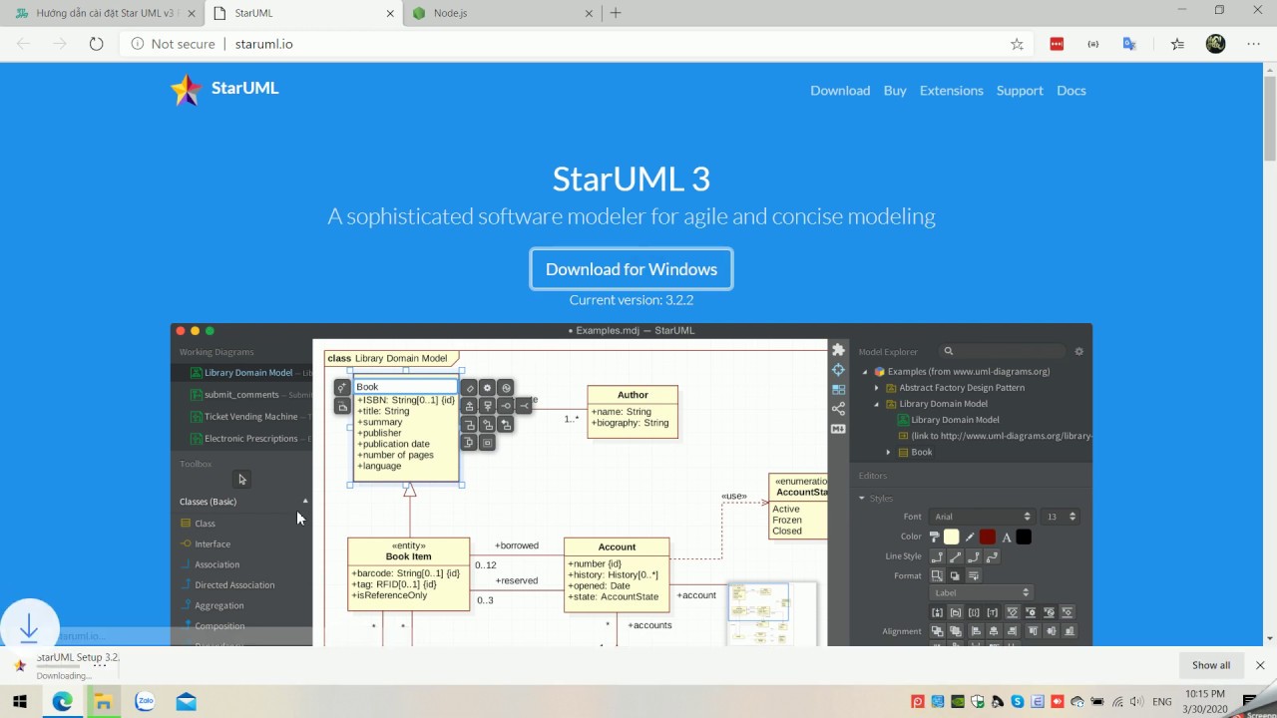Viewport: 1277px width, 718px height.
Task: Click the StarUML star logo icon
Action: 187,90
